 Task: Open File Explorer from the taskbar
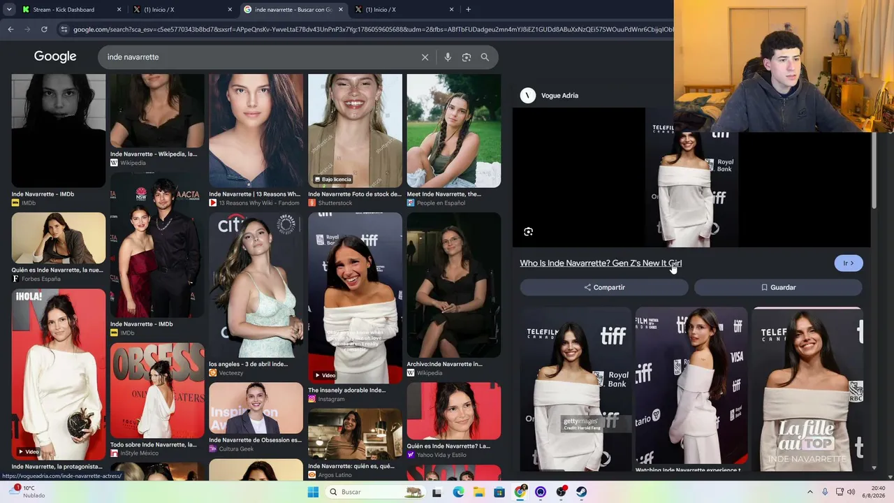[479, 492]
